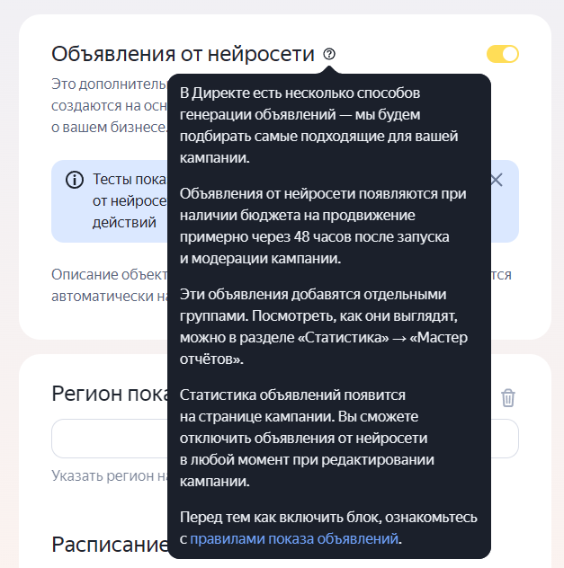The image size is (564, 568).
Task: Click tooltip paragraph starting В Директе есть
Action: 319,125
